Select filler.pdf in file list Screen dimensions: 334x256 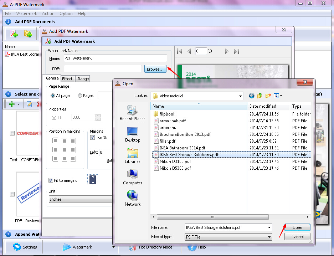tap(165, 141)
